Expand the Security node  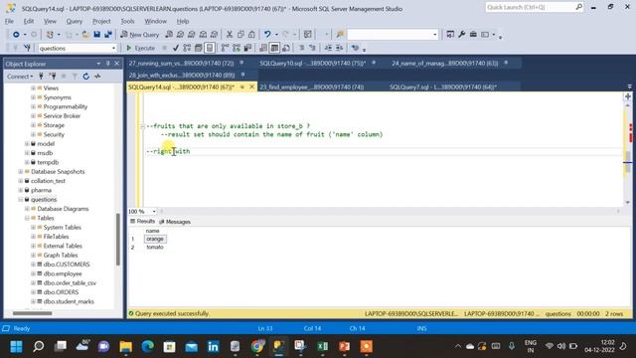tap(33, 134)
